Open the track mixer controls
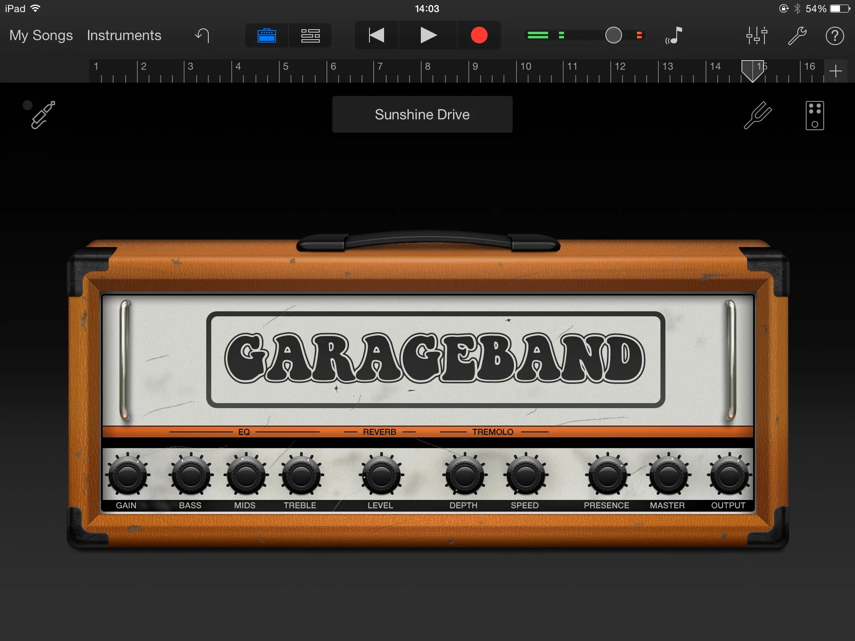The image size is (855, 641). click(x=756, y=35)
